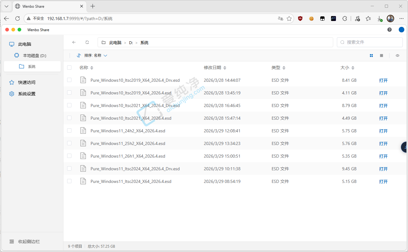Sort by 修改日期 column header
Screen dimensions: 408x252
point(215,68)
